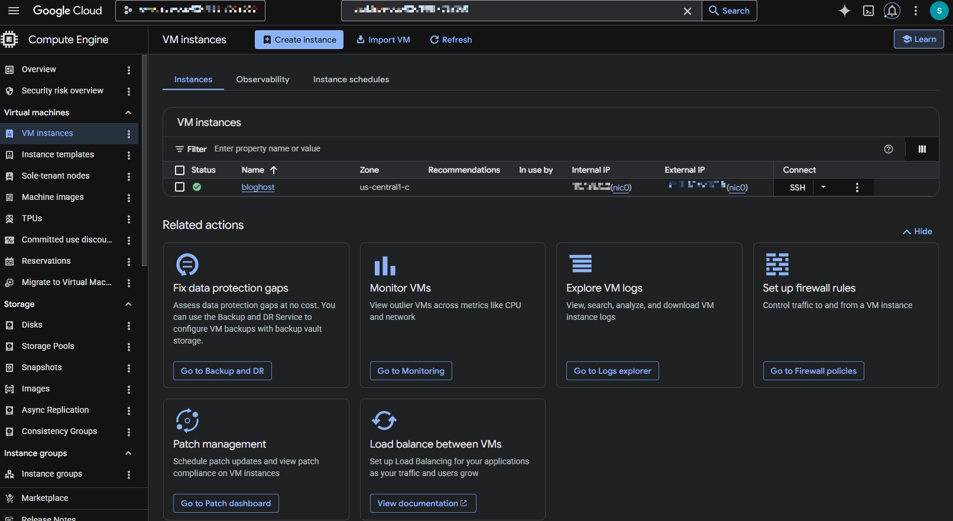Open the Gemini AI assistant sparkle icon
This screenshot has height=521, width=953.
845,11
